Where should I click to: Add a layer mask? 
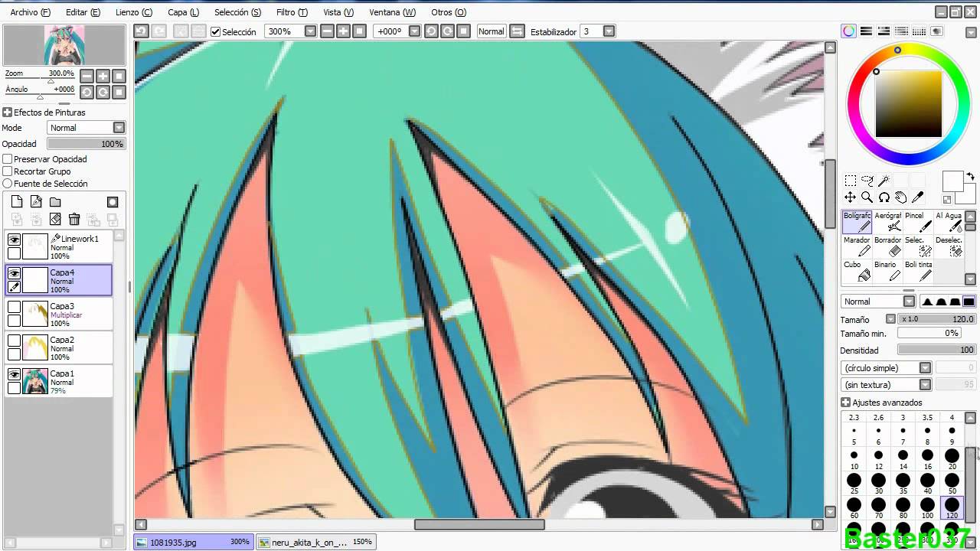click(x=113, y=202)
